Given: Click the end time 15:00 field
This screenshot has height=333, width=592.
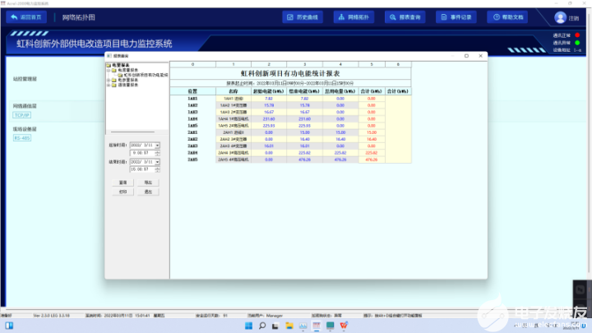Looking at the screenshot, I should (x=142, y=169).
